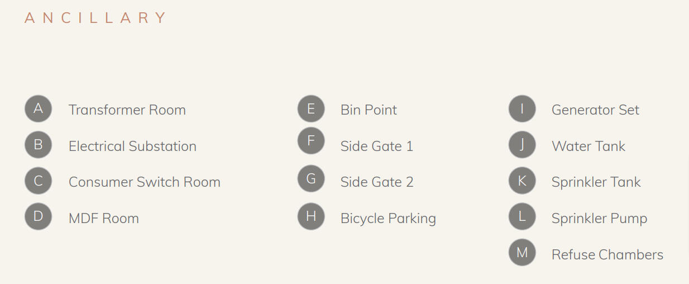Open the Refuse Chambers entry
Image resolution: width=689 pixels, height=284 pixels.
tap(607, 255)
